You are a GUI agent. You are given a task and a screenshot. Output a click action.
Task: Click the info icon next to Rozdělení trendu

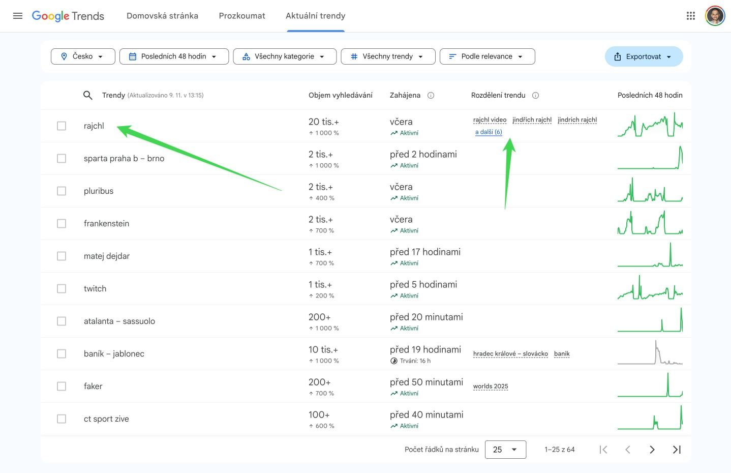[535, 95]
